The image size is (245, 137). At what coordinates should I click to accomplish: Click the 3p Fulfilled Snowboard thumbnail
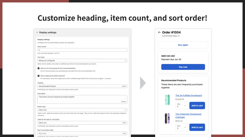pyautogui.click(x=167, y=100)
